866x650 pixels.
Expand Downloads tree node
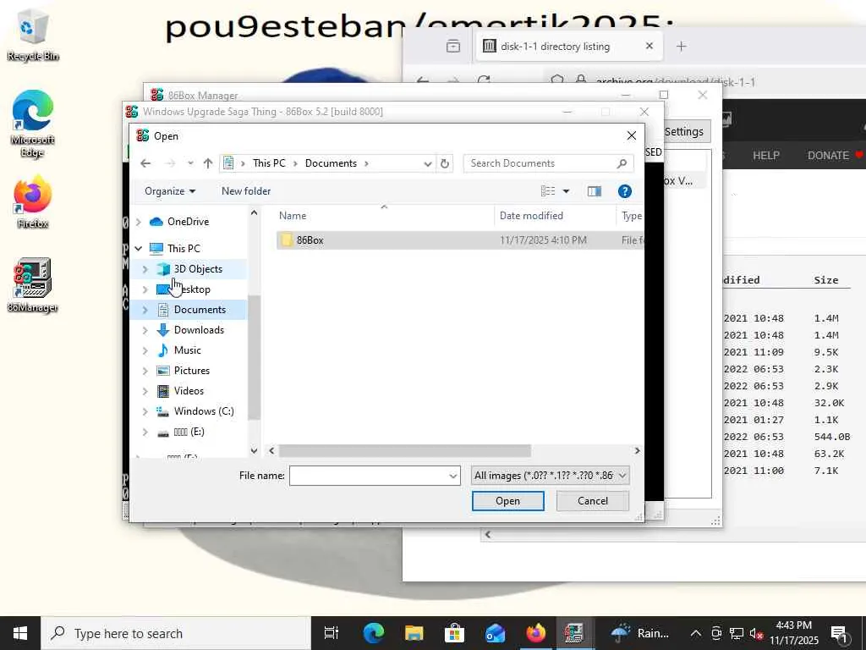(145, 330)
